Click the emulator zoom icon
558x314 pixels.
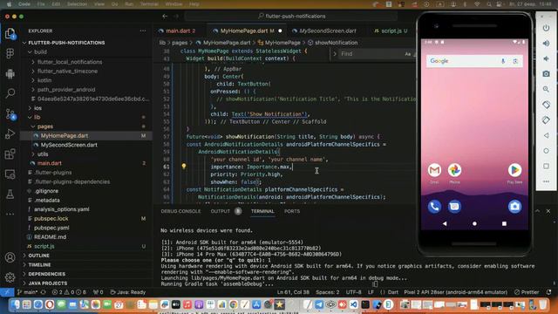pos(546,89)
